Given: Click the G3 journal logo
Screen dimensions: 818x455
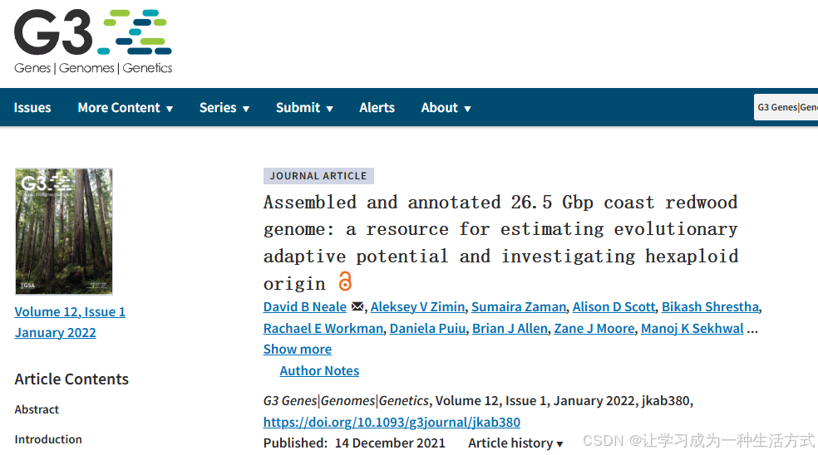Looking at the screenshot, I should coord(93,42).
